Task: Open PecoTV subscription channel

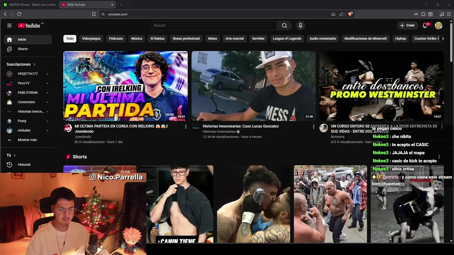Action: coord(28,83)
